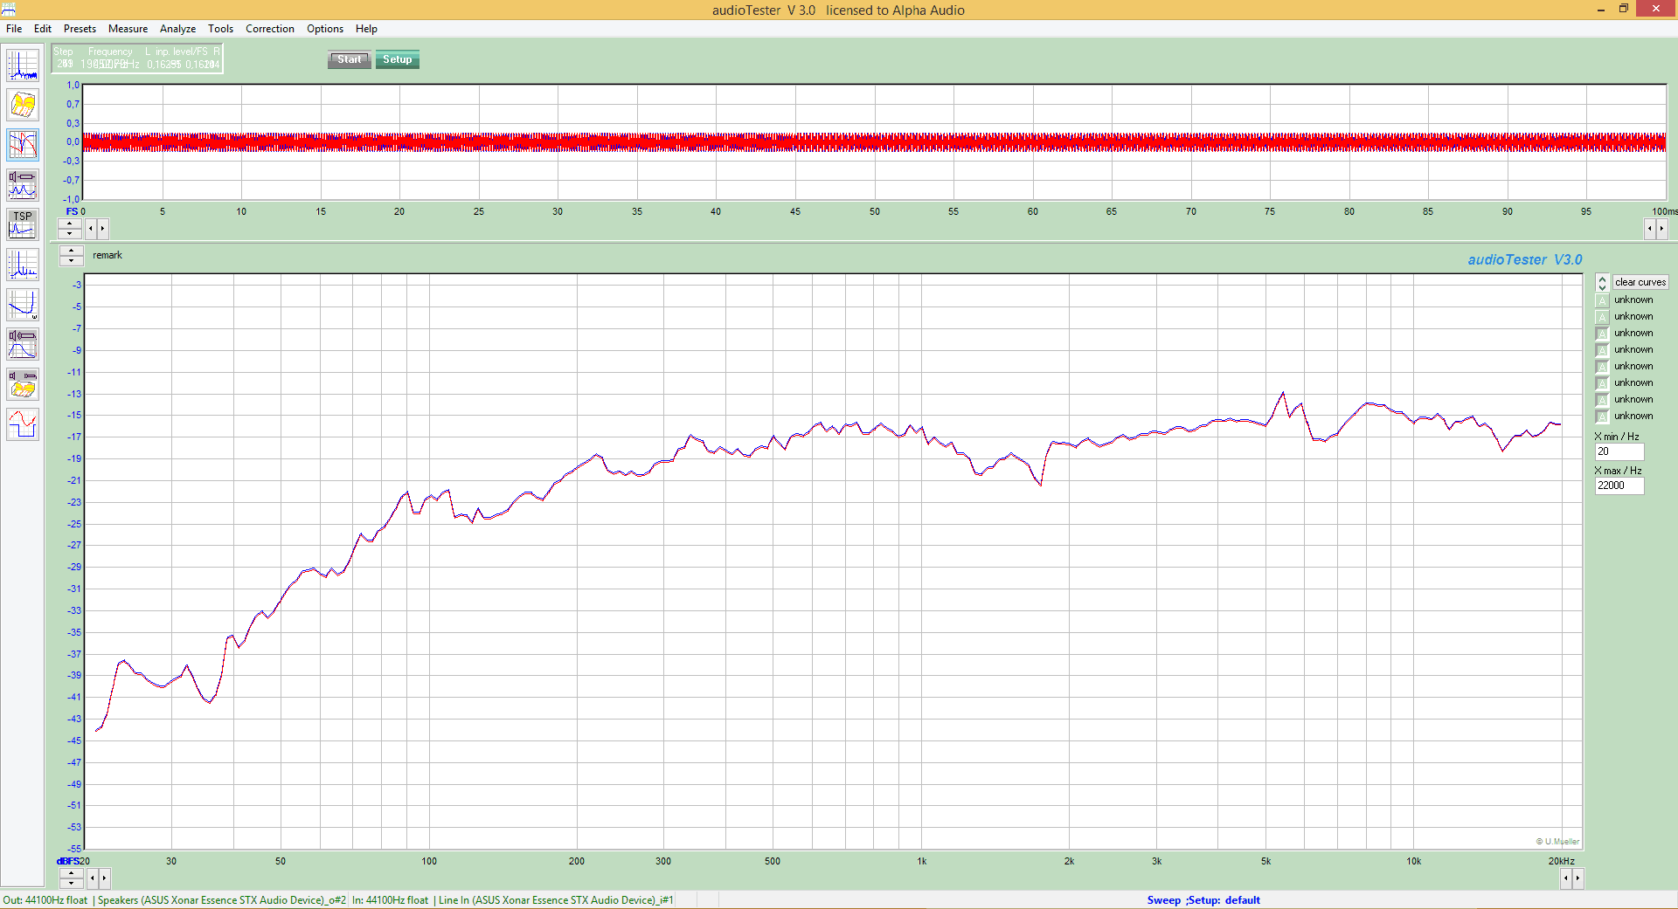Open the distortion spectrum peaks icon
The image size is (1678, 909).
point(23,265)
